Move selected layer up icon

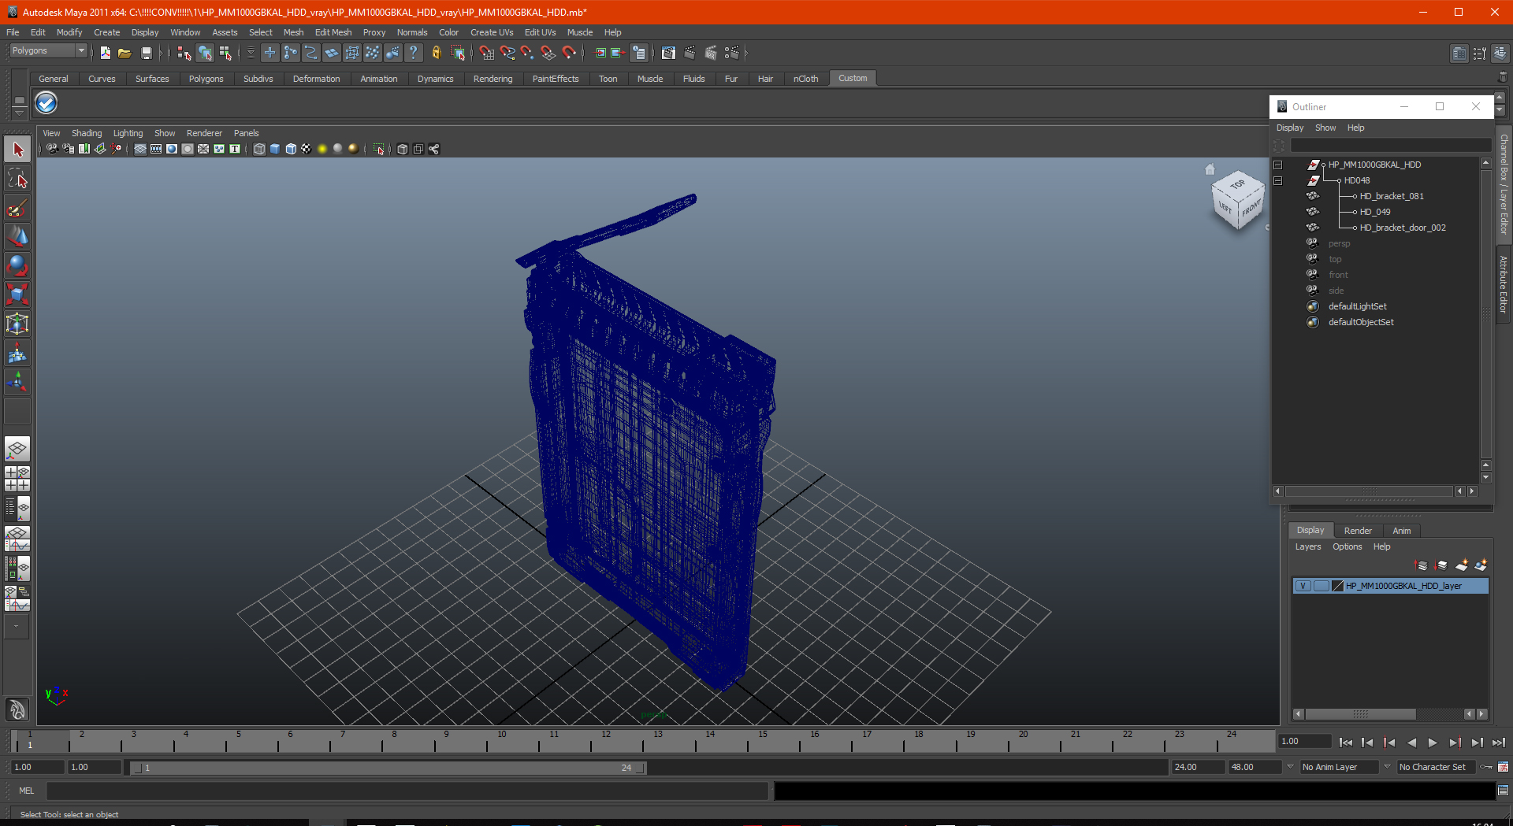tap(1422, 565)
